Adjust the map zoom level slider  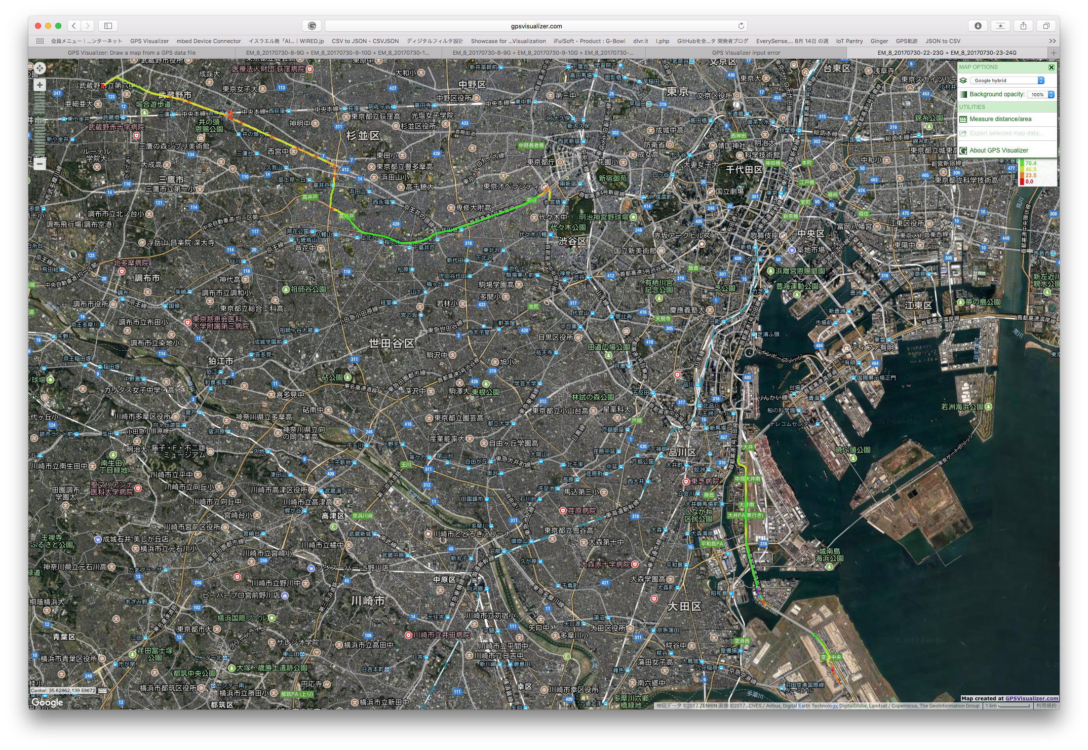40,124
